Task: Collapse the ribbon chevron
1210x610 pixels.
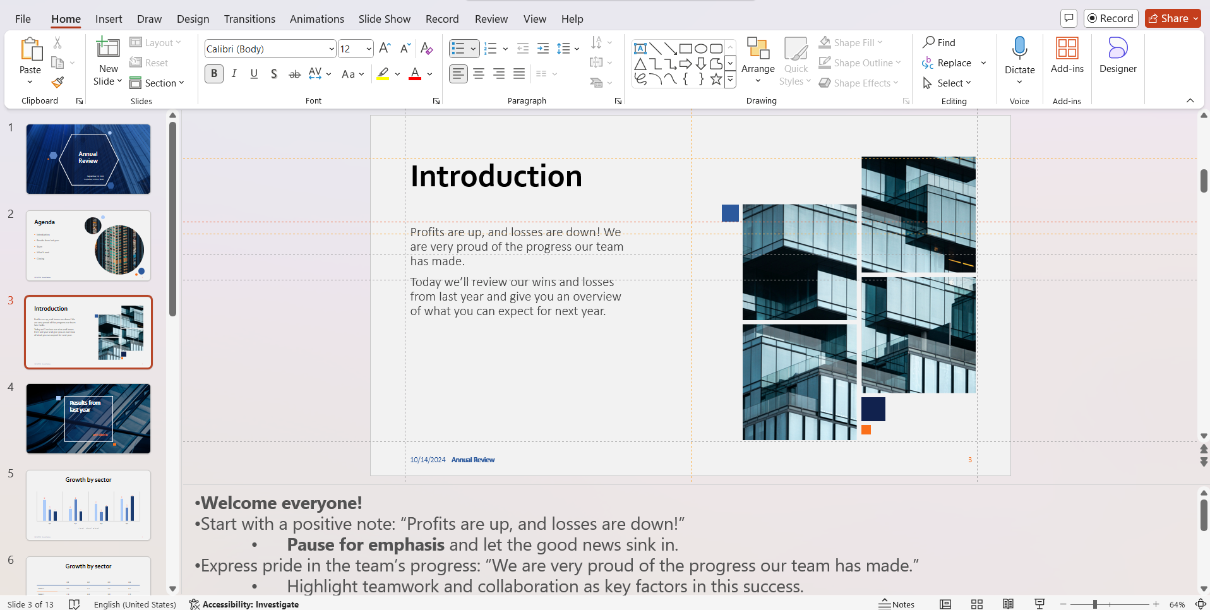Action: pyautogui.click(x=1190, y=100)
